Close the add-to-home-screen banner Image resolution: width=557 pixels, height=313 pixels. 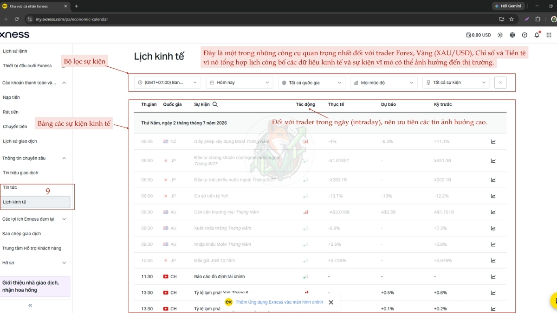(331, 302)
